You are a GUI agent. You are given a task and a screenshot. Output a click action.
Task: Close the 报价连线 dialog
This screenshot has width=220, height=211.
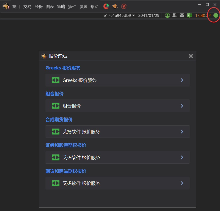[x=191, y=56]
